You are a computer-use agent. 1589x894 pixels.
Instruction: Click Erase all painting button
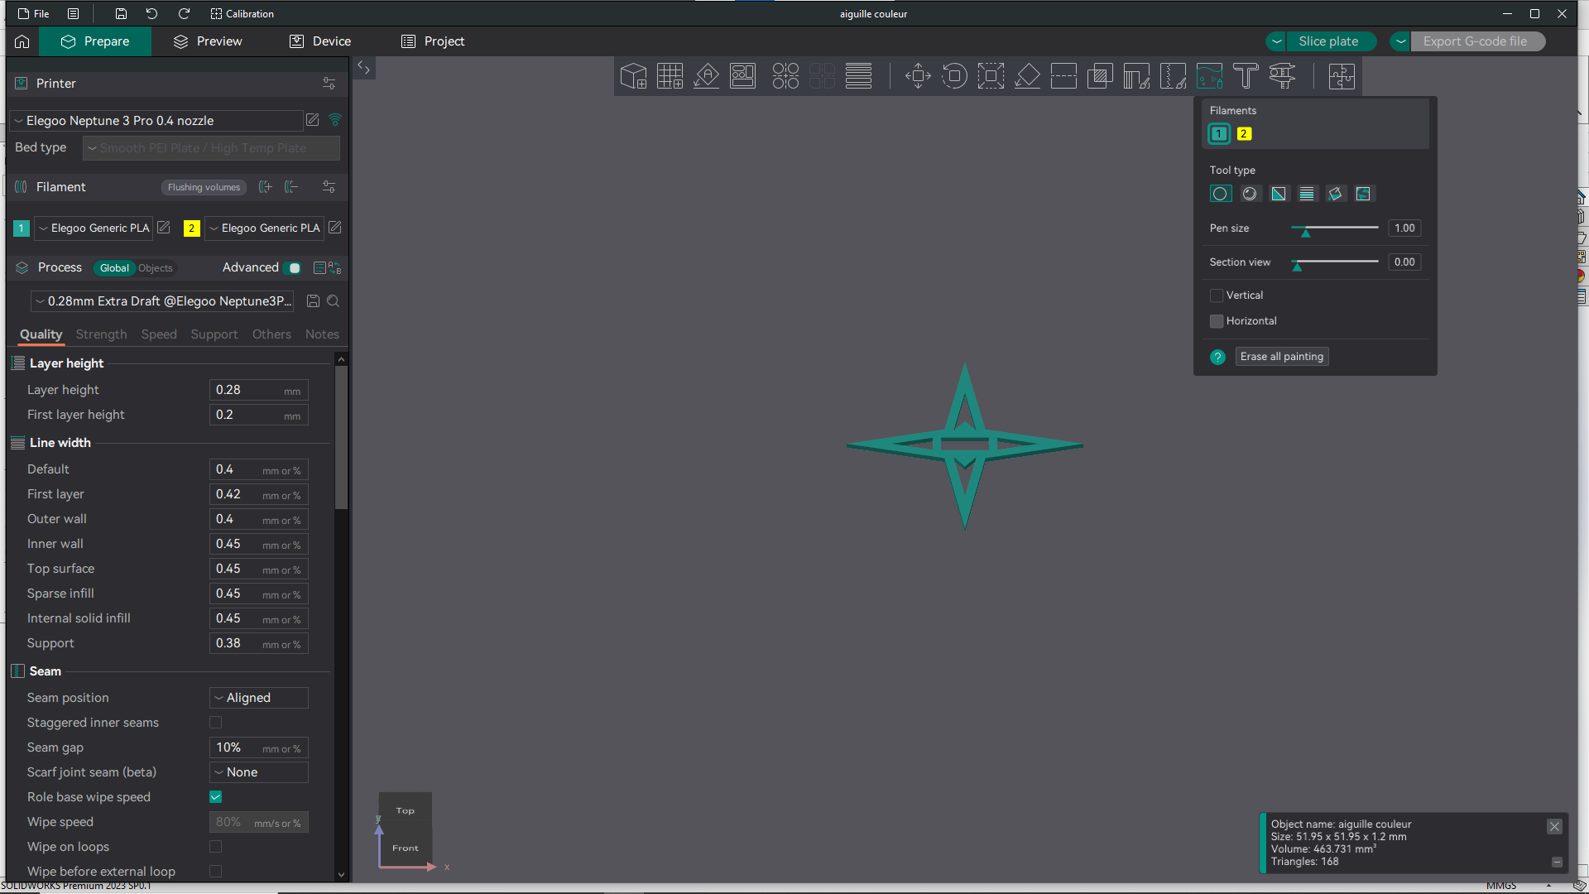point(1282,357)
